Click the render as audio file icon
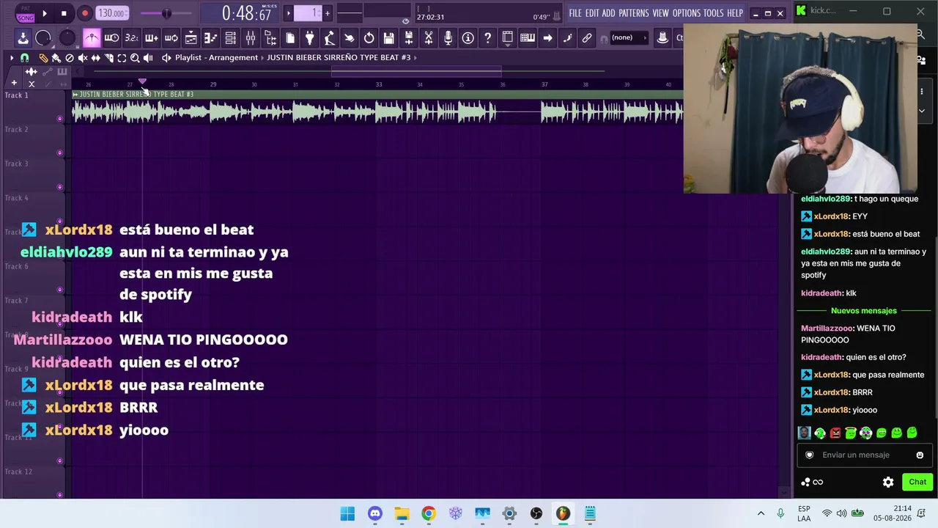938x528 pixels. (408, 38)
